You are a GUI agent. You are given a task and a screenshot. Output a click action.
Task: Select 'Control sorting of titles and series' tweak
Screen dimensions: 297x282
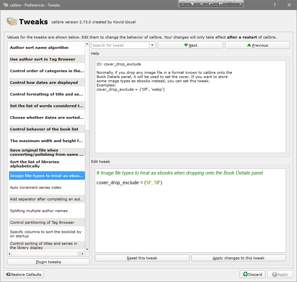coord(47,245)
